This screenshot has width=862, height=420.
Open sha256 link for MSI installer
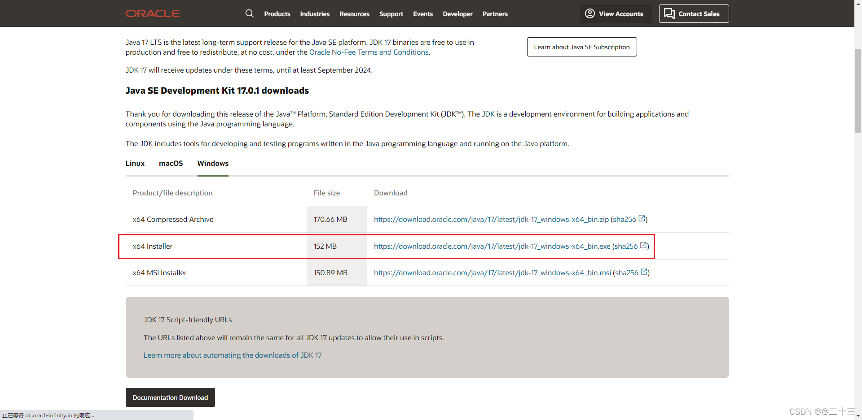click(x=627, y=273)
